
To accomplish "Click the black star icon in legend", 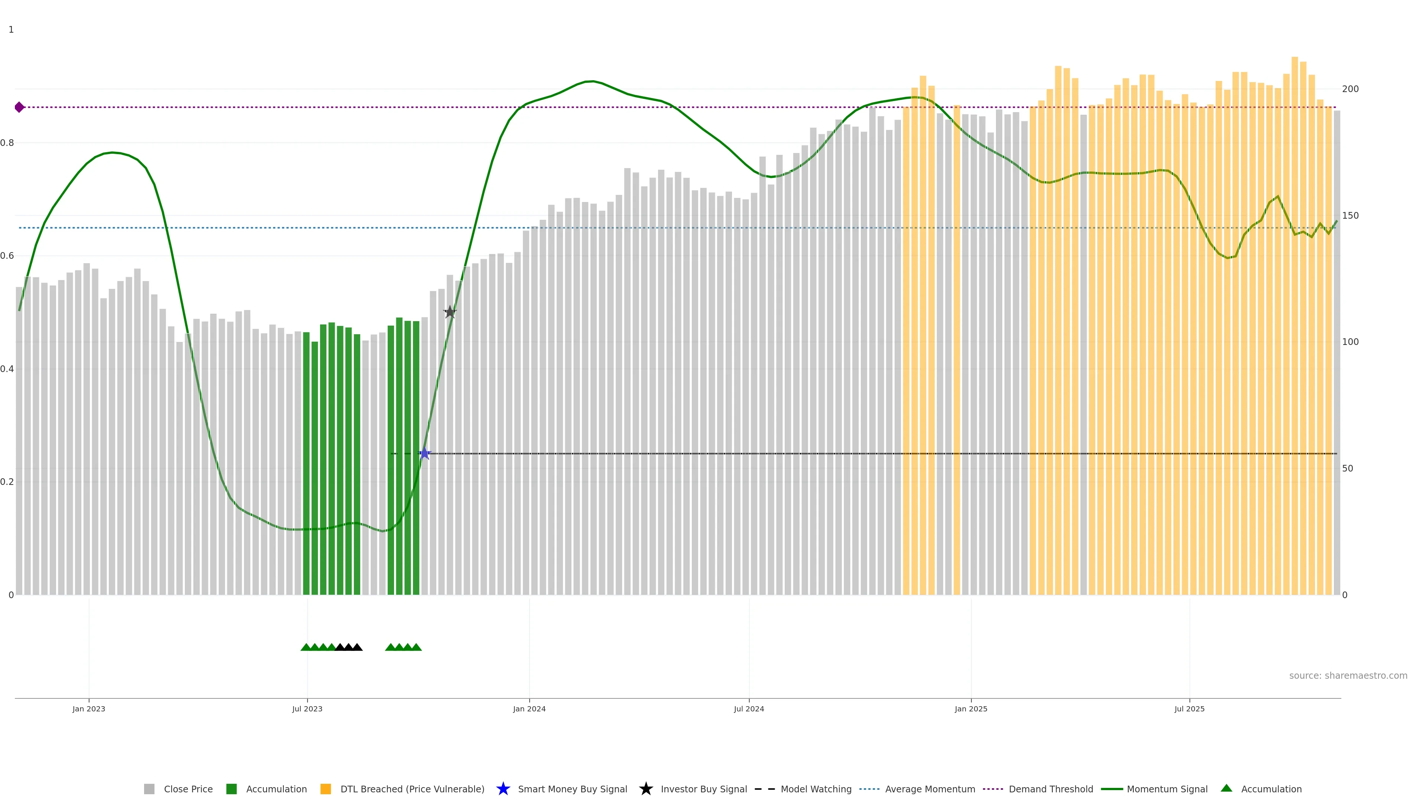I will (x=645, y=789).
